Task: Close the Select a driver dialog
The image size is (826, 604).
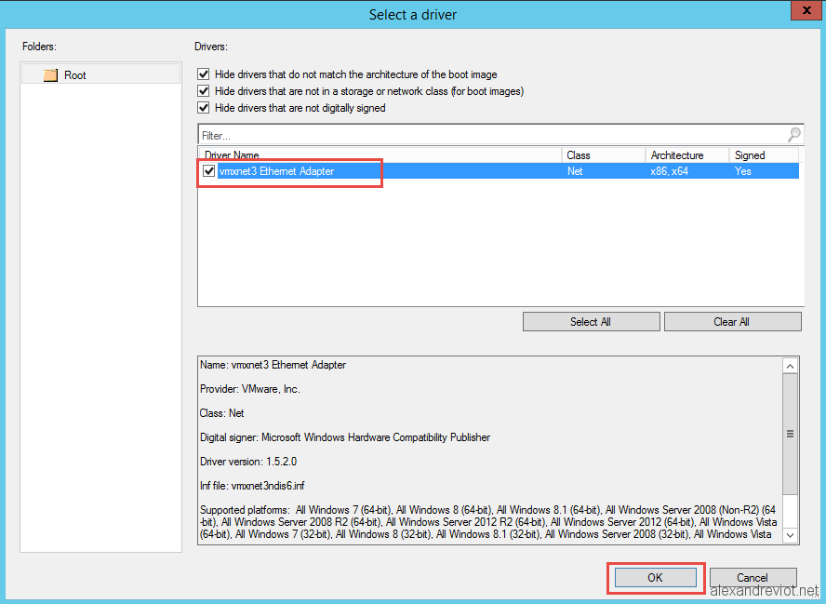Action: [x=806, y=10]
